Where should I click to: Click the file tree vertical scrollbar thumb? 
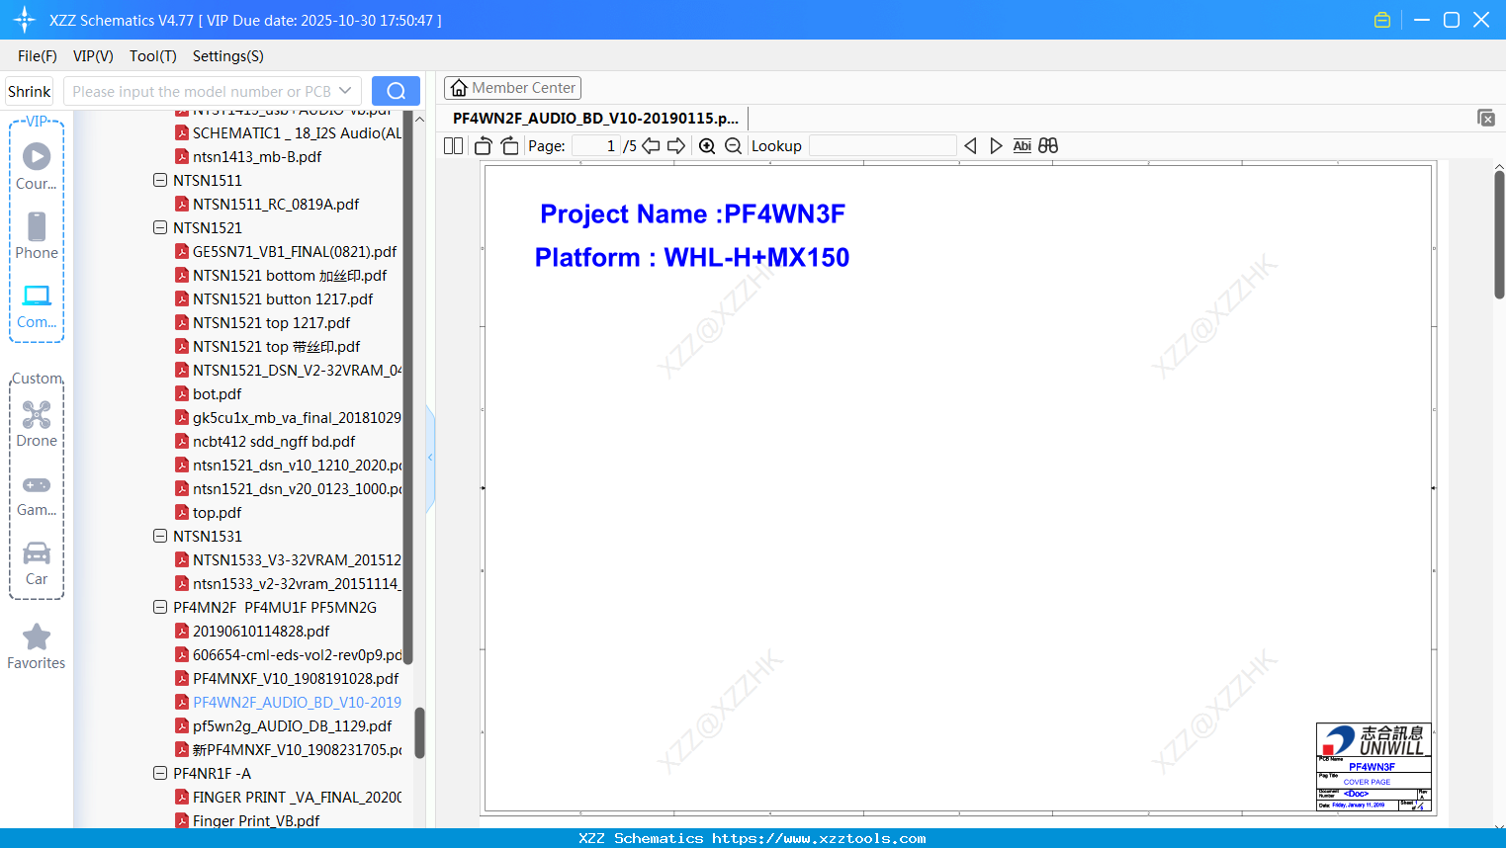pos(419,732)
